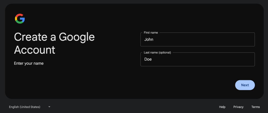Image resolution: width=268 pixels, height=113 pixels.
Task: Click the "Enter your name" subtitle
Action: tap(29, 63)
